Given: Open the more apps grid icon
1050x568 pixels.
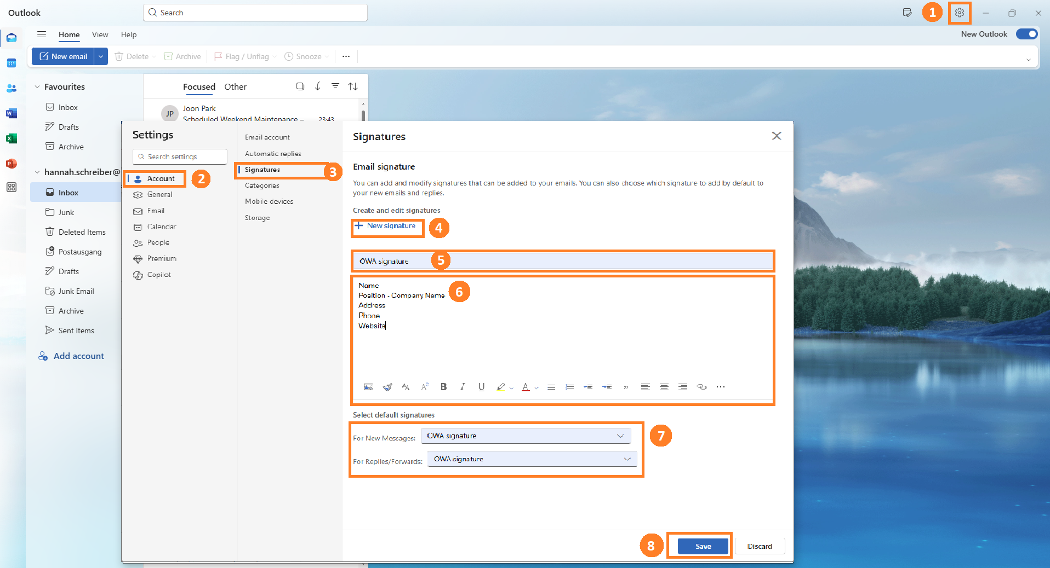Looking at the screenshot, I should point(12,187).
